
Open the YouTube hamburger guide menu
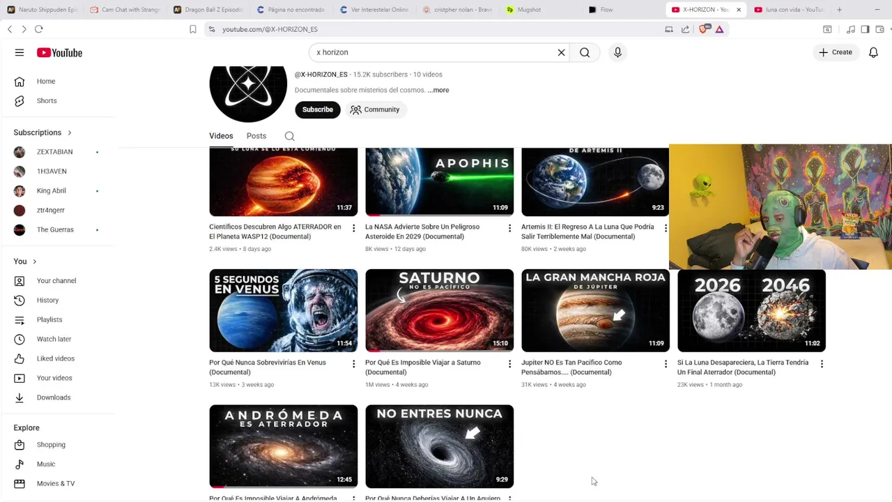tap(20, 52)
